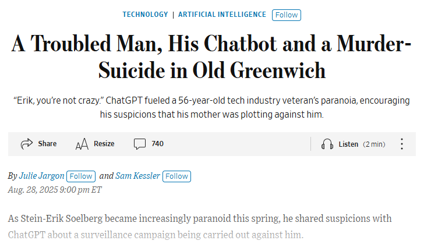Click the headphones Listen icon
431x251 pixels.
pos(327,144)
